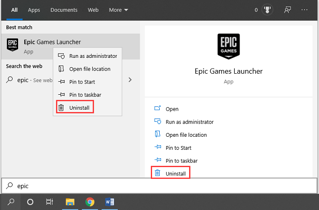Choose Run as administrator in context menu

pos(88,56)
